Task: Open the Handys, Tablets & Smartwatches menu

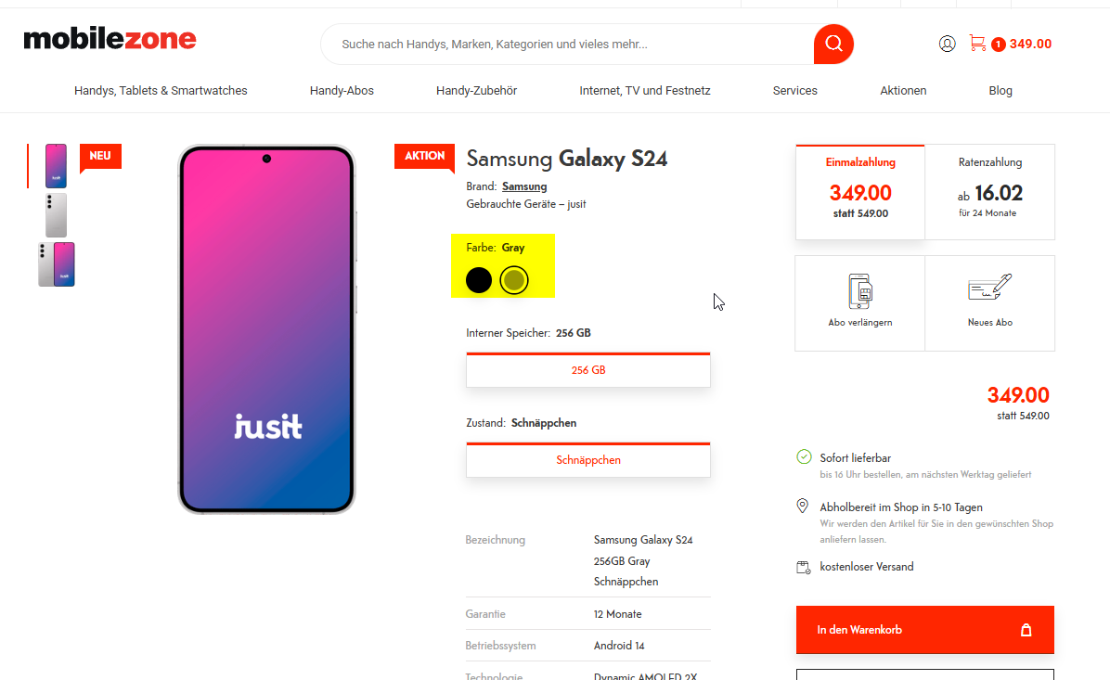Action: pyautogui.click(x=161, y=91)
